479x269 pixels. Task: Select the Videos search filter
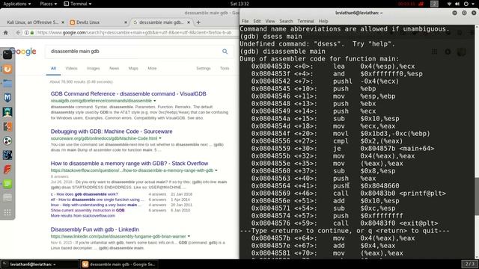coord(71,68)
